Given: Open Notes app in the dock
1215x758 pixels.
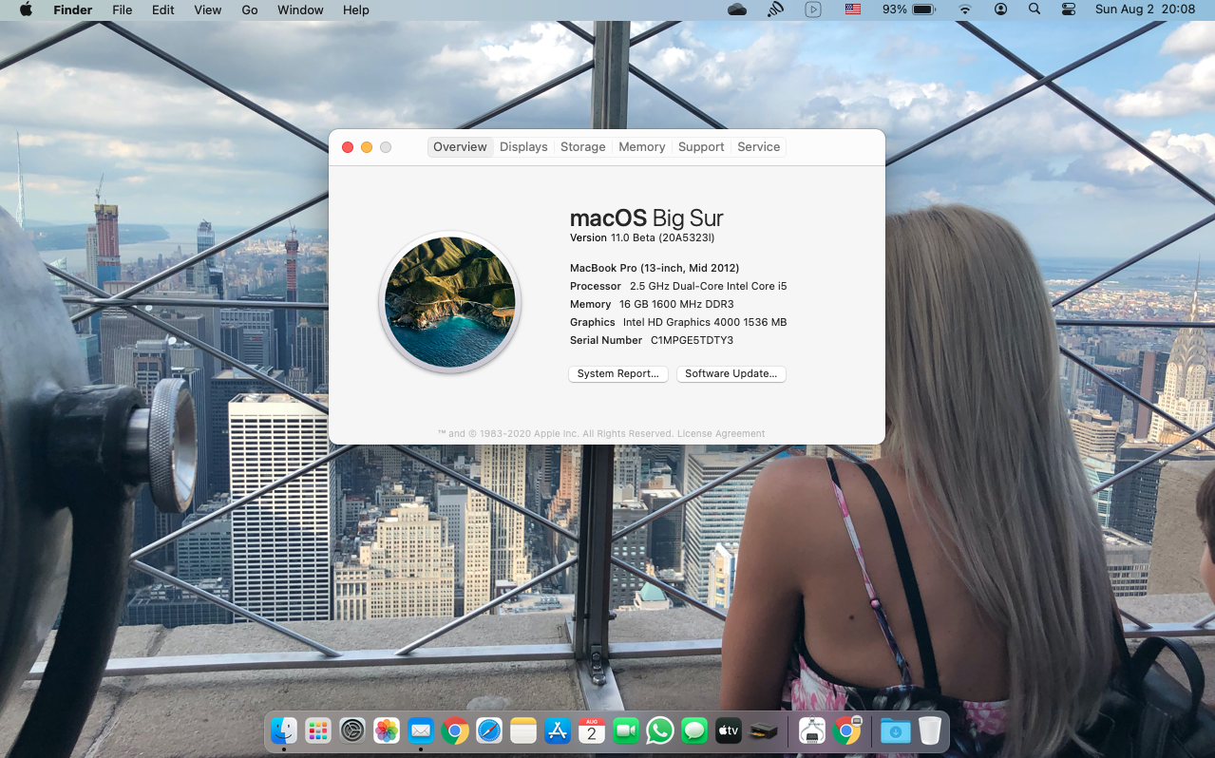Looking at the screenshot, I should pos(523,730).
